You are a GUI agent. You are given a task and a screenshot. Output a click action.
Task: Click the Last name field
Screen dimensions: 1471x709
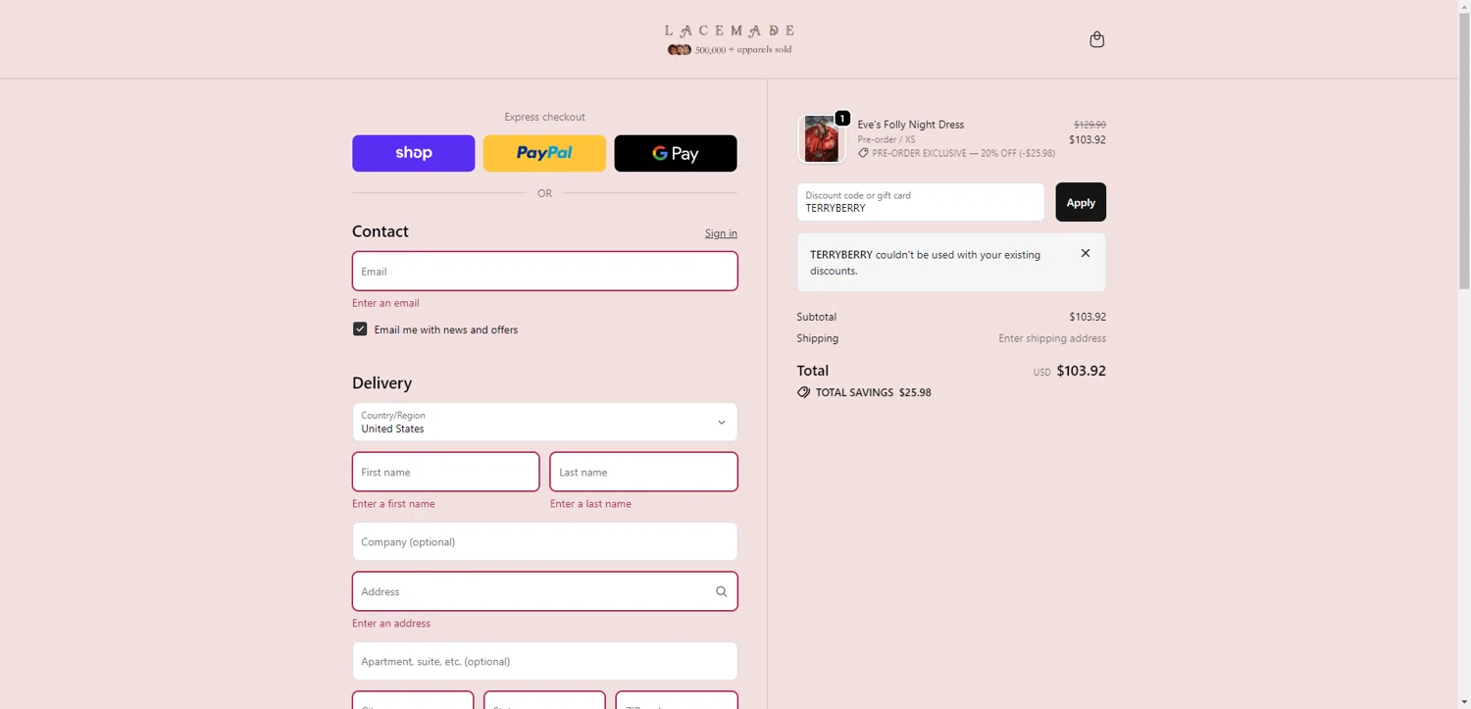pyautogui.click(x=643, y=472)
